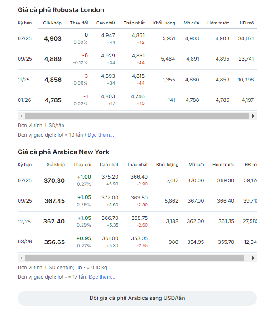Click left arrow of Robusta table scrollbar
The image size is (270, 313).
pyautogui.click(x=21, y=116)
